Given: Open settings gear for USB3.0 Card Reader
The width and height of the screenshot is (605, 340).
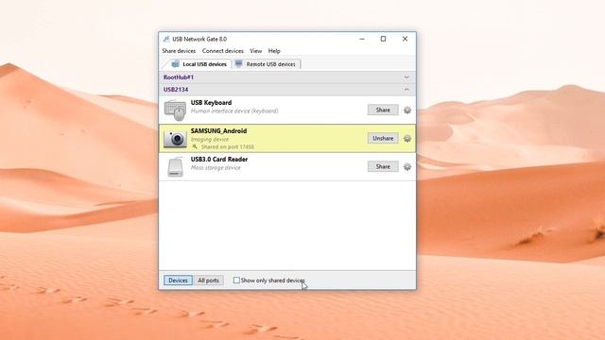Looking at the screenshot, I should click(x=407, y=167).
